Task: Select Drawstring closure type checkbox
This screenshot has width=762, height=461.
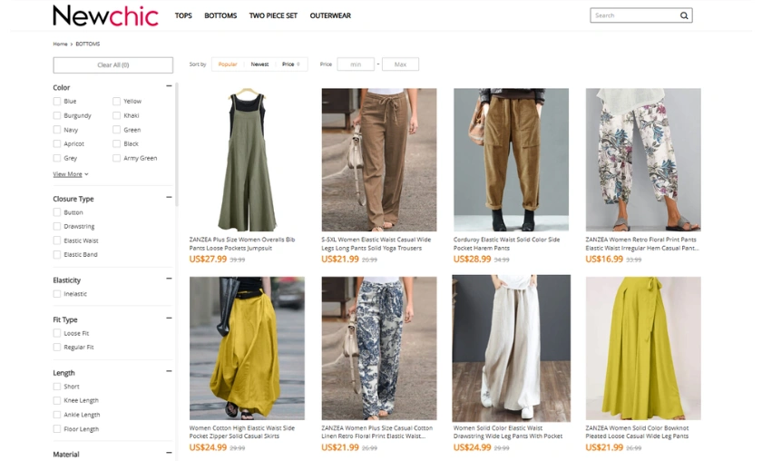Action: (57, 226)
